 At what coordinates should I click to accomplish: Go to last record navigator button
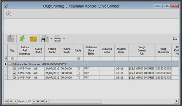point(43,101)
